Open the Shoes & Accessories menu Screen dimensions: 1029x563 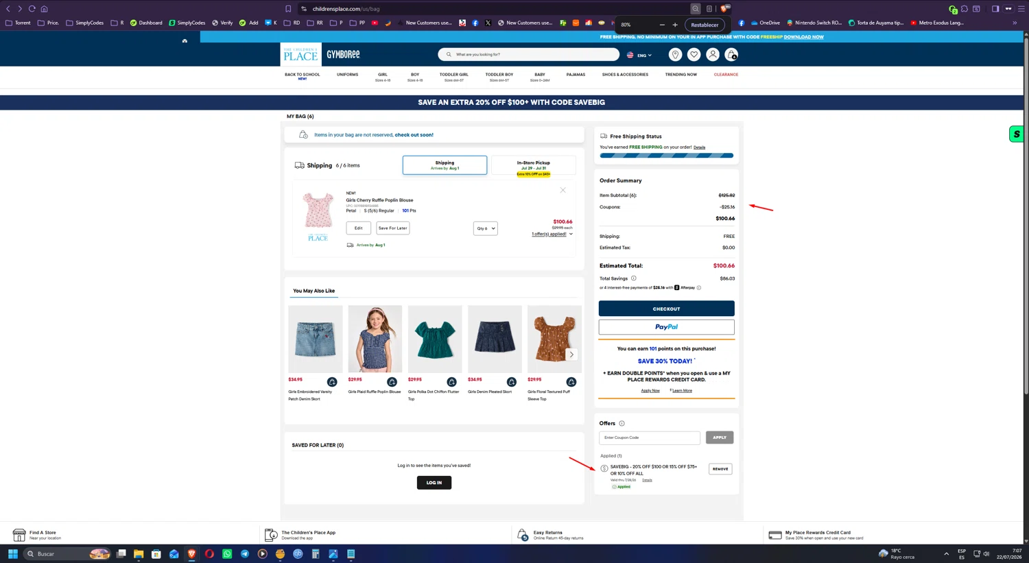pyautogui.click(x=625, y=75)
